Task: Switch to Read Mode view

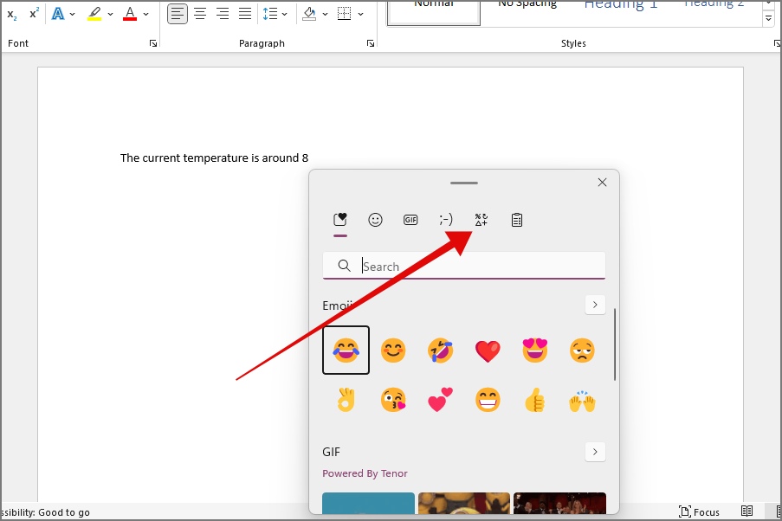Action: pos(746,511)
